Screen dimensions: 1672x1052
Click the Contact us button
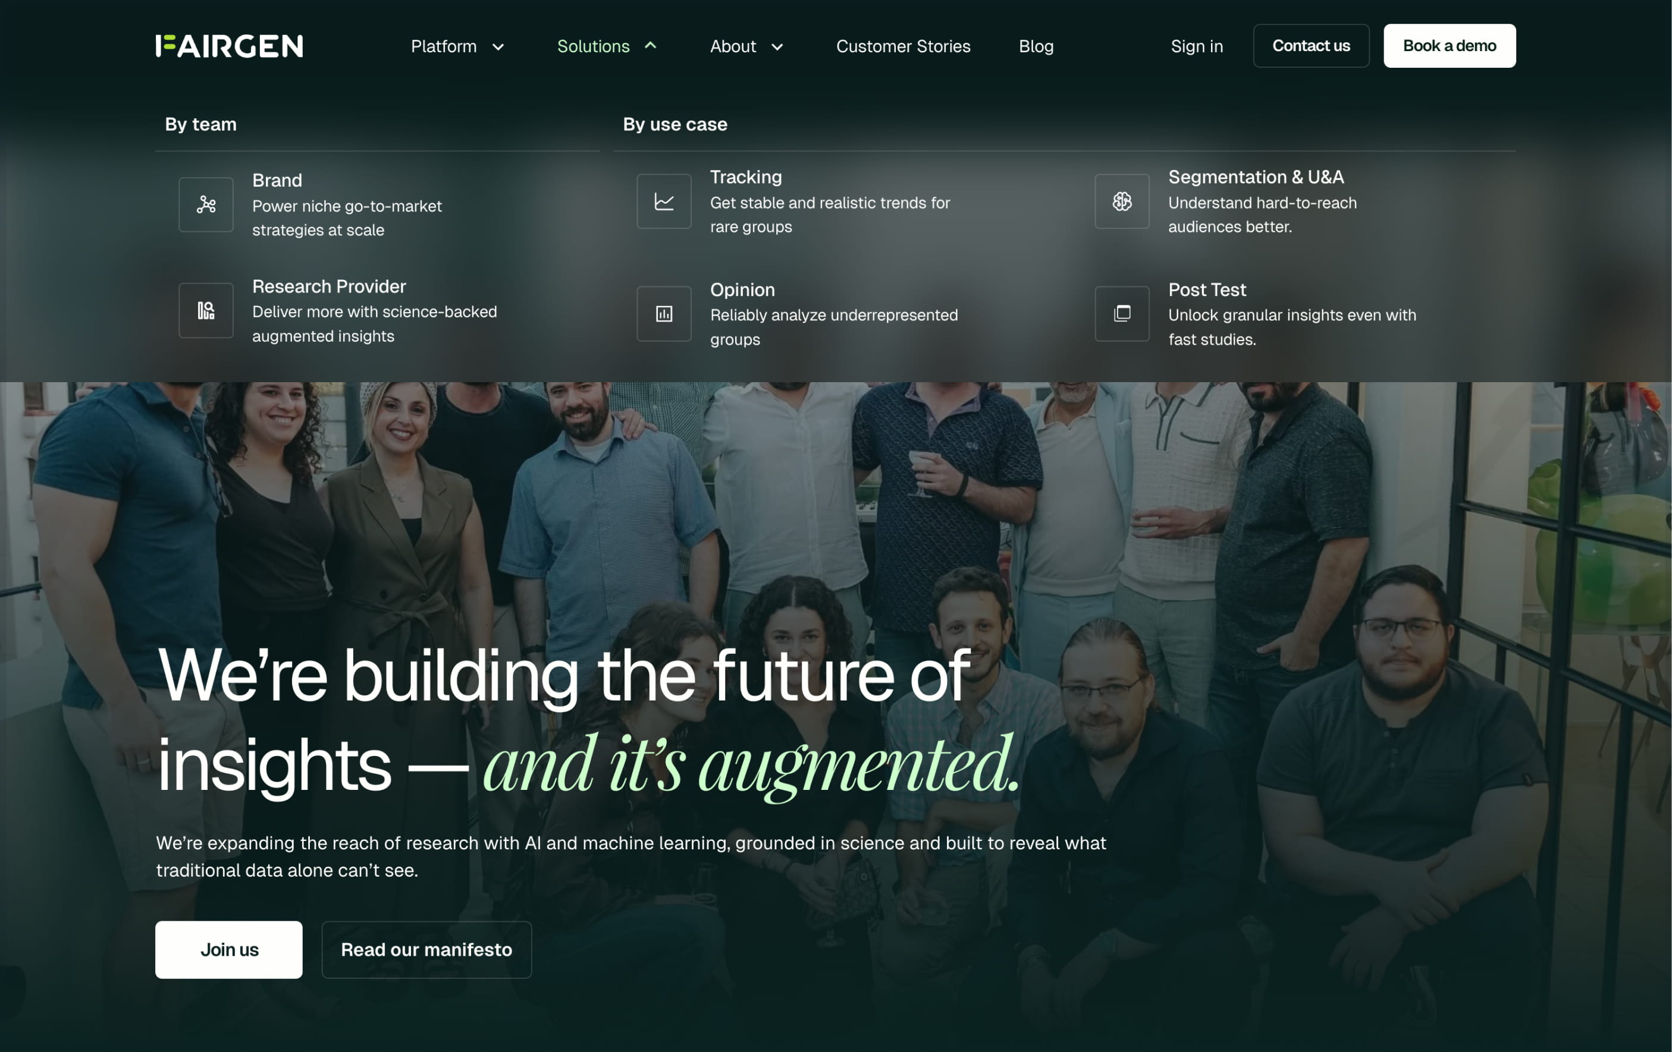tap(1311, 46)
